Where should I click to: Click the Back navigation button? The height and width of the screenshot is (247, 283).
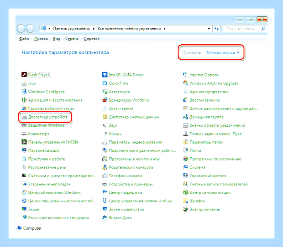(21, 28)
